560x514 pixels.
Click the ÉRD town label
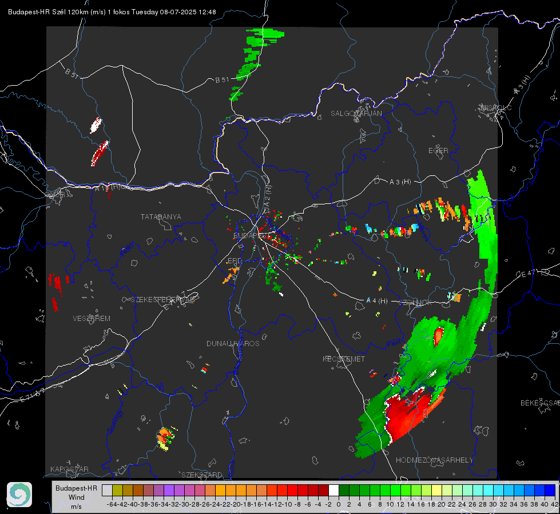235,261
